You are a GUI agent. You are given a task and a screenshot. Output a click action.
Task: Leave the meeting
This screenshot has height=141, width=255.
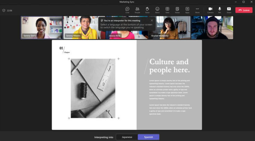click(x=244, y=10)
